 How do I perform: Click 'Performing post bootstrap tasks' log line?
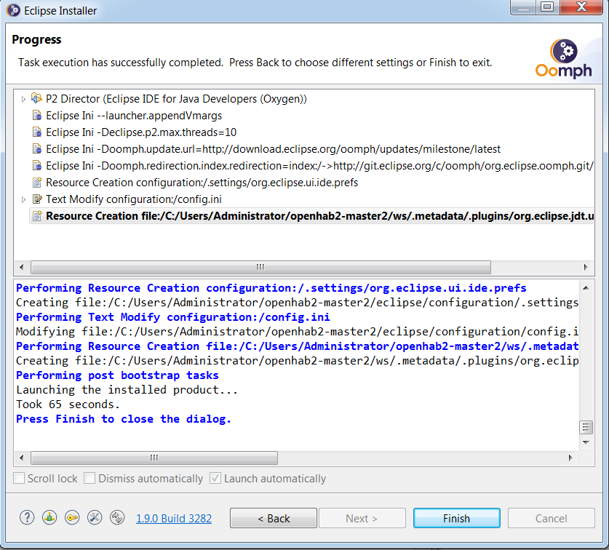[x=117, y=375]
